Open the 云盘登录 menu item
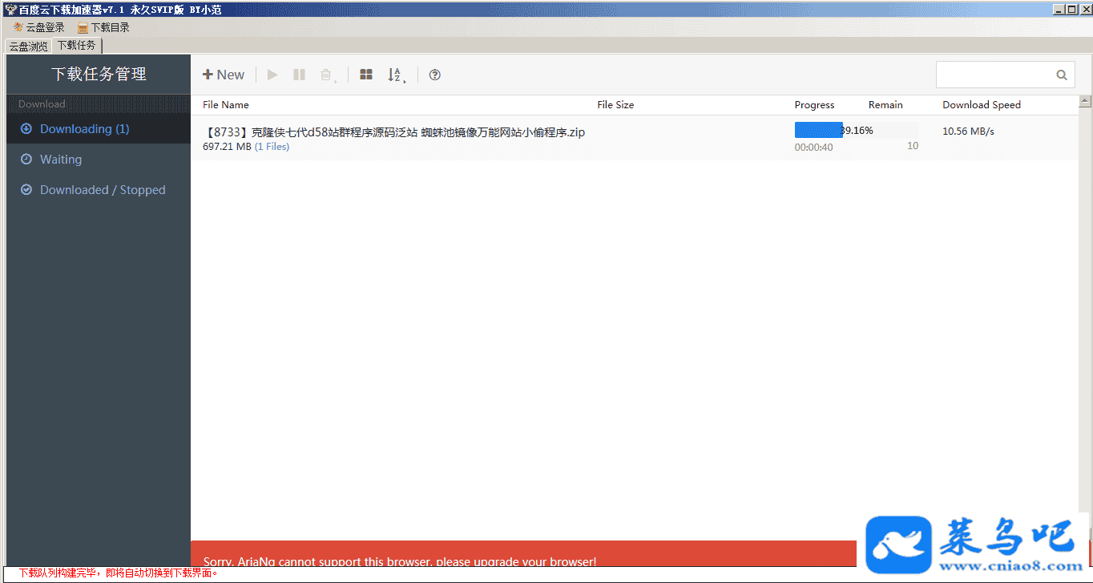Viewport: 1093px width, 583px height. [x=39, y=27]
